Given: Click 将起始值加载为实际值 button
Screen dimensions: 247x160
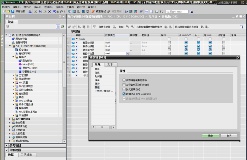Looking at the screenshot, I should pos(186,27).
